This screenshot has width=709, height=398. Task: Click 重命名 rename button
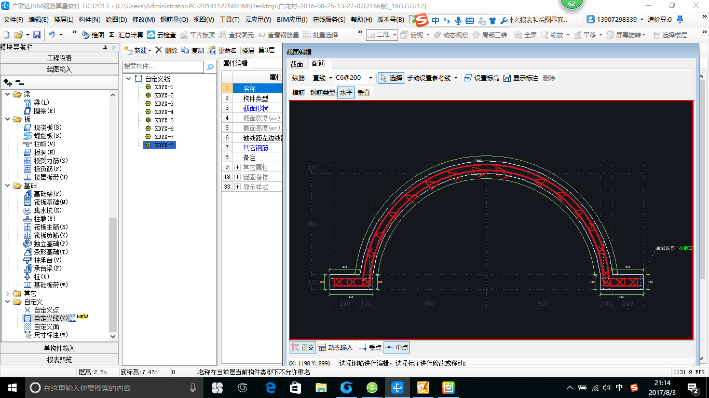coord(223,50)
